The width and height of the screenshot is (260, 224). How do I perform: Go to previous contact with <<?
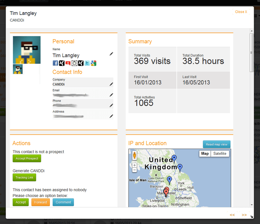coord(232,215)
